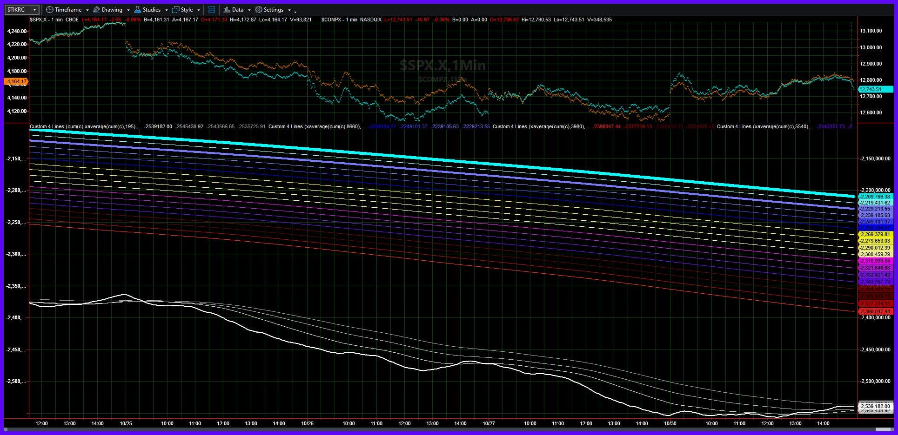Open the Studies menu
Screen dimensions: 898x435
coord(151,9)
